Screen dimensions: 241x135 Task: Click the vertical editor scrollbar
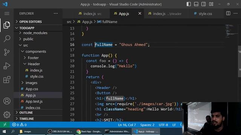[239, 61]
